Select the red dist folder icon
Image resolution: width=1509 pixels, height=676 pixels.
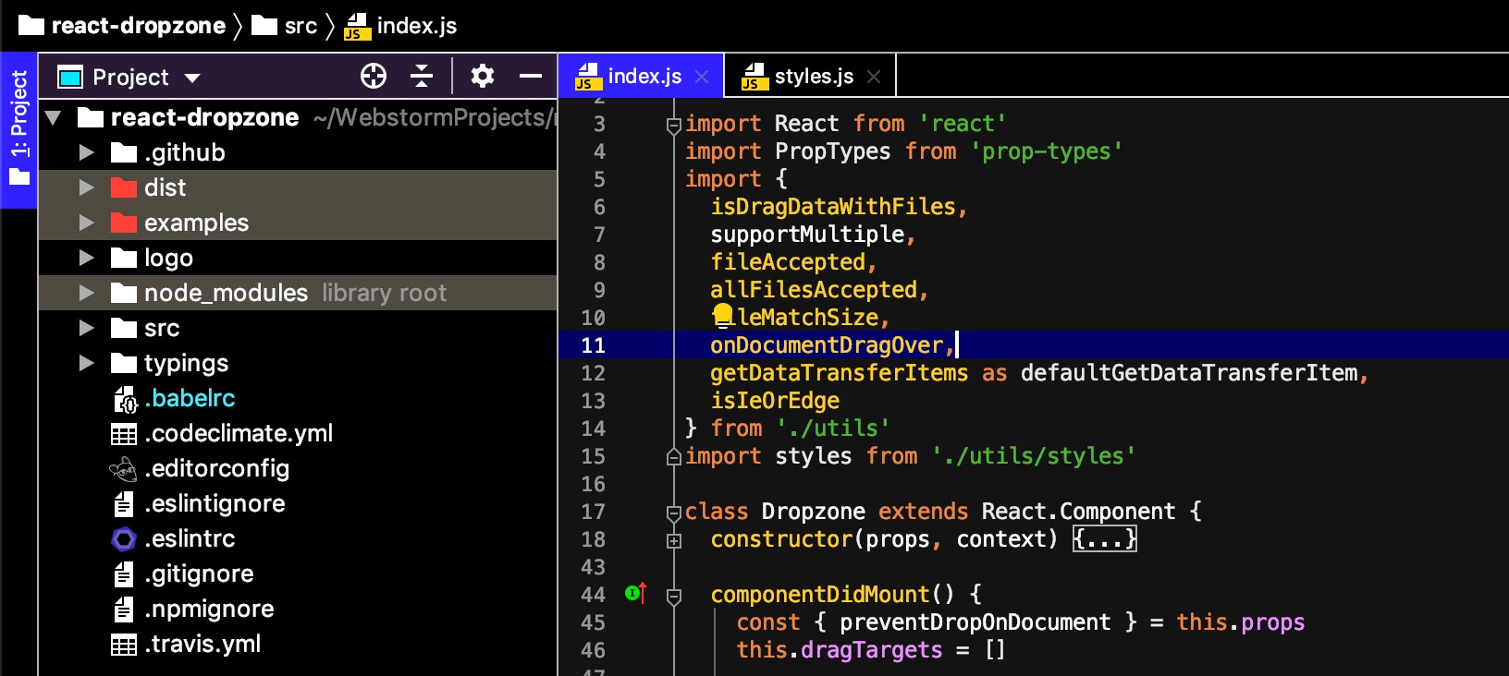tap(124, 187)
